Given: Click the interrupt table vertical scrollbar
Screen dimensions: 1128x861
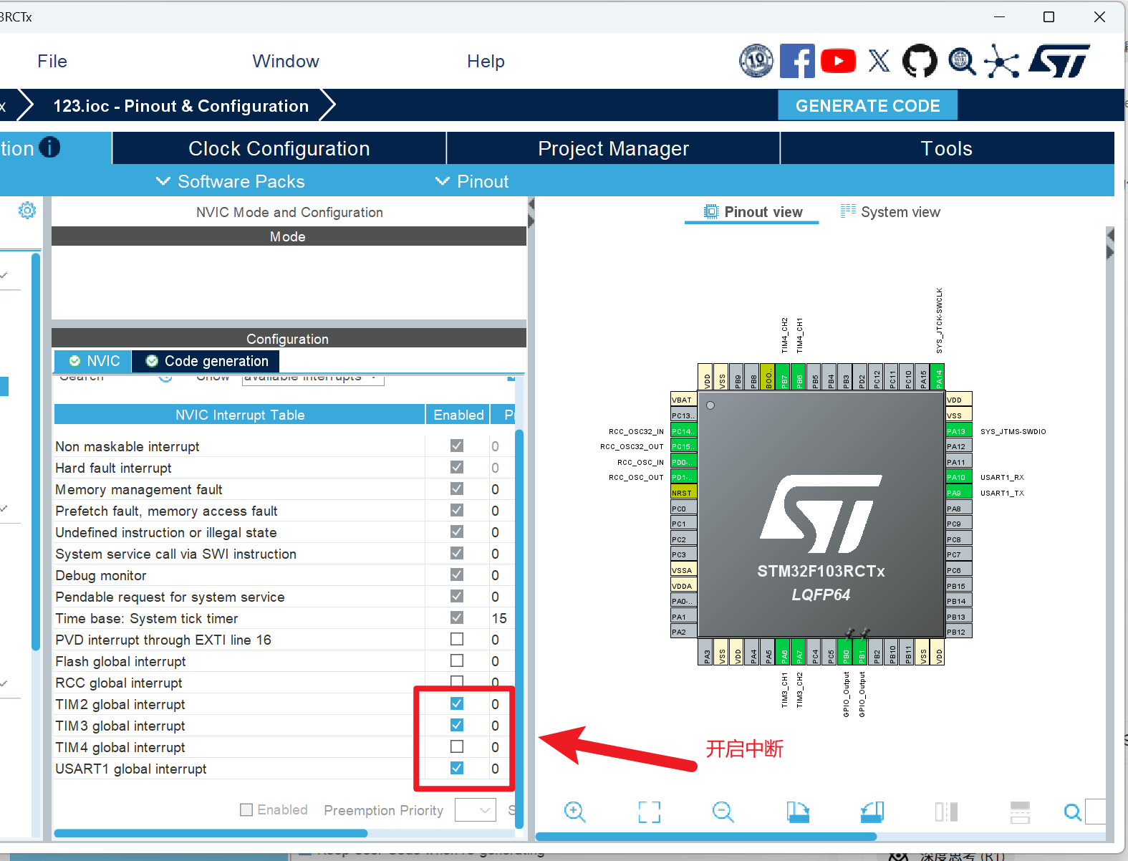Looking at the screenshot, I should point(519,628).
